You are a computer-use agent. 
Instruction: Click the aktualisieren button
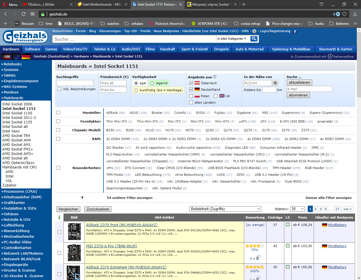(x=299, y=83)
